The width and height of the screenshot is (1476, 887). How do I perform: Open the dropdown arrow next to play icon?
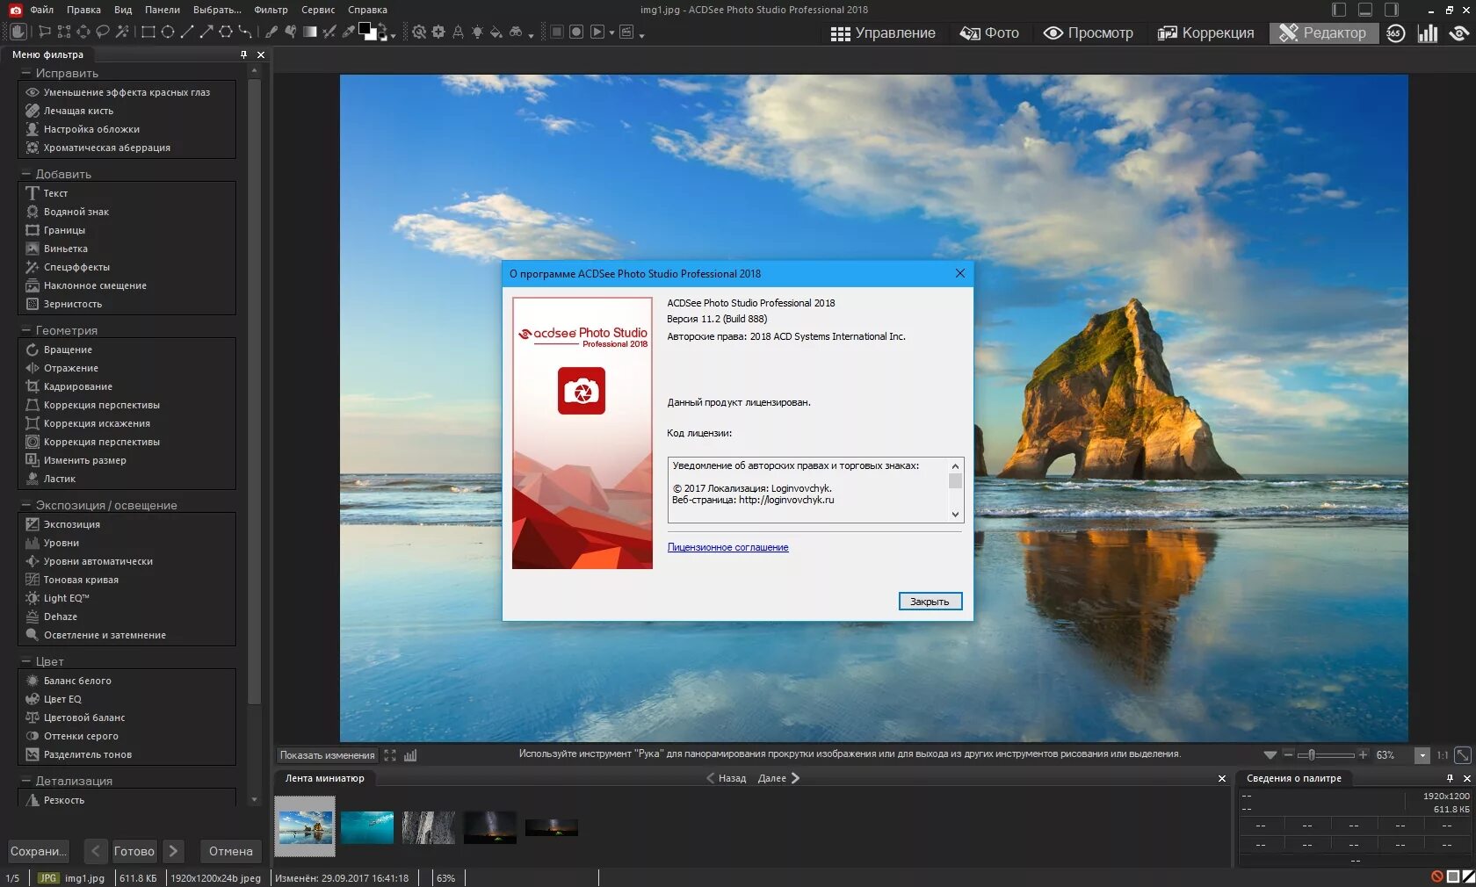(x=611, y=32)
